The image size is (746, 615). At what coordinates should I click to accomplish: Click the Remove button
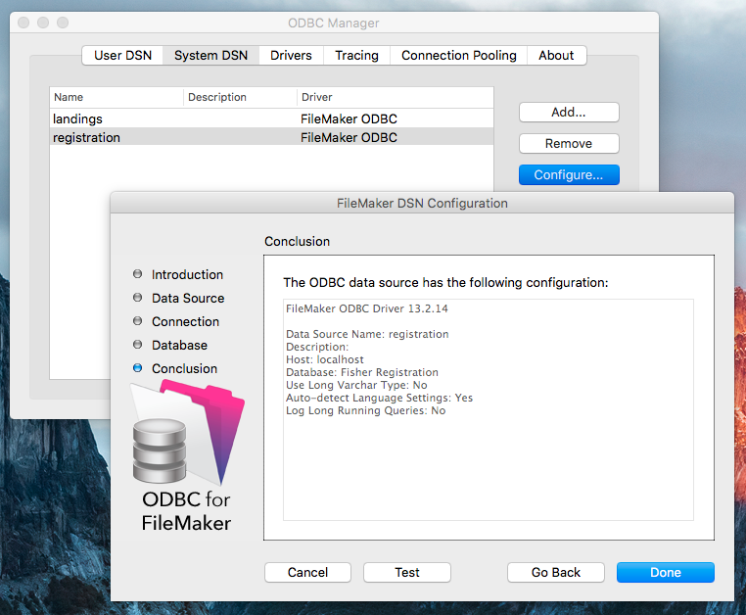click(x=569, y=143)
